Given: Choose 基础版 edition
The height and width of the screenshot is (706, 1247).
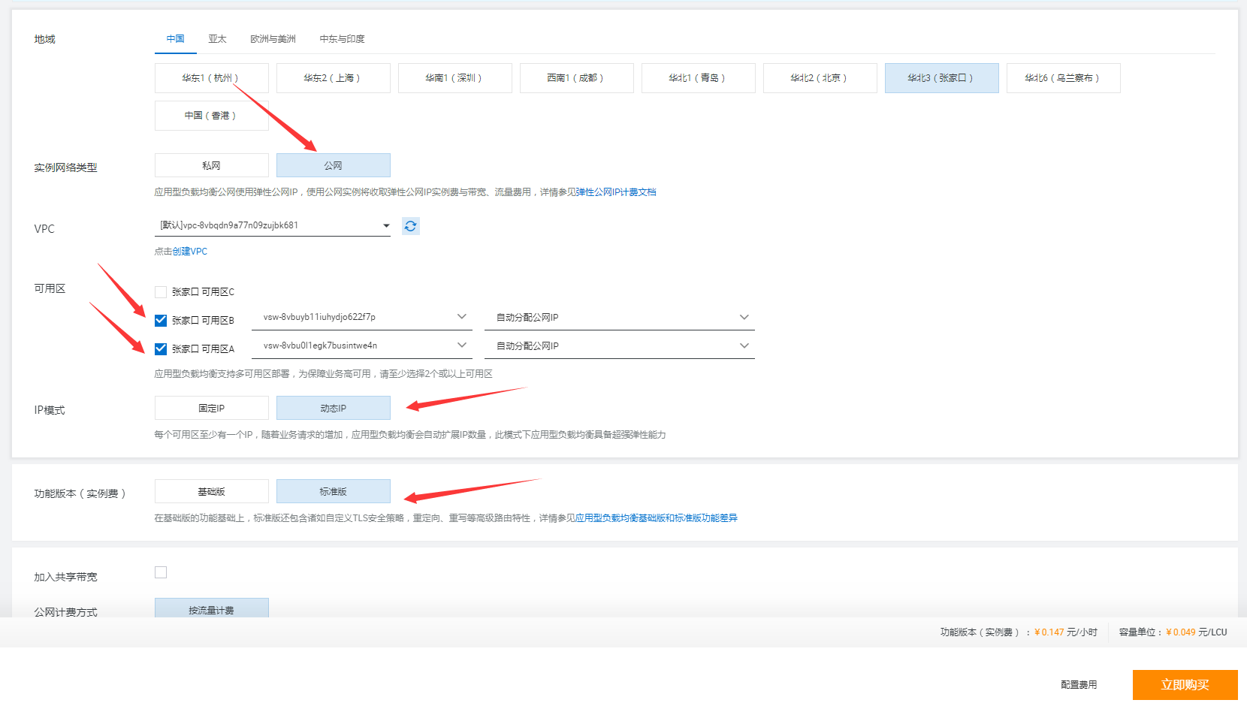Looking at the screenshot, I should click(212, 491).
